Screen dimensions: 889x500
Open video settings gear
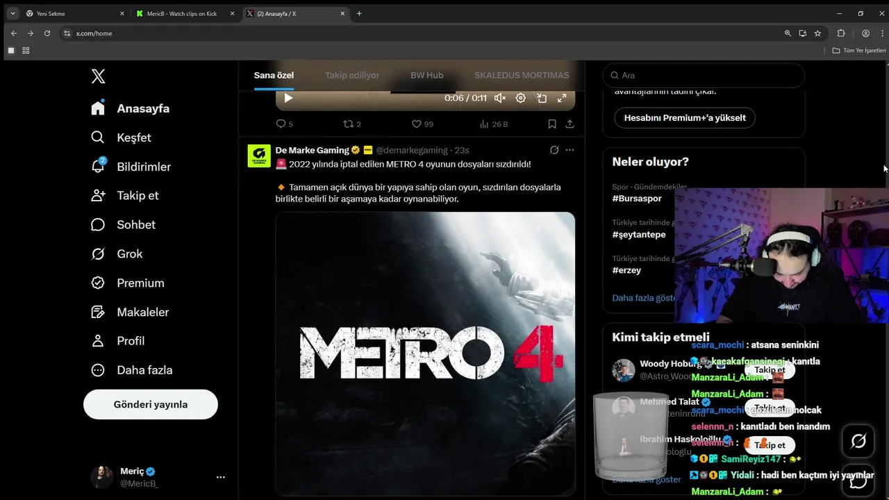coord(520,98)
